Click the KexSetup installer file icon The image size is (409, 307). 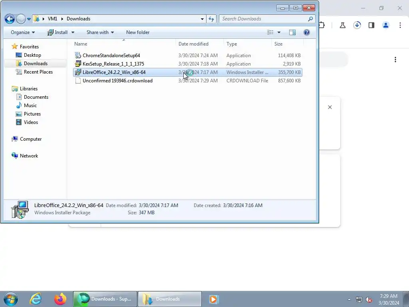(x=78, y=64)
